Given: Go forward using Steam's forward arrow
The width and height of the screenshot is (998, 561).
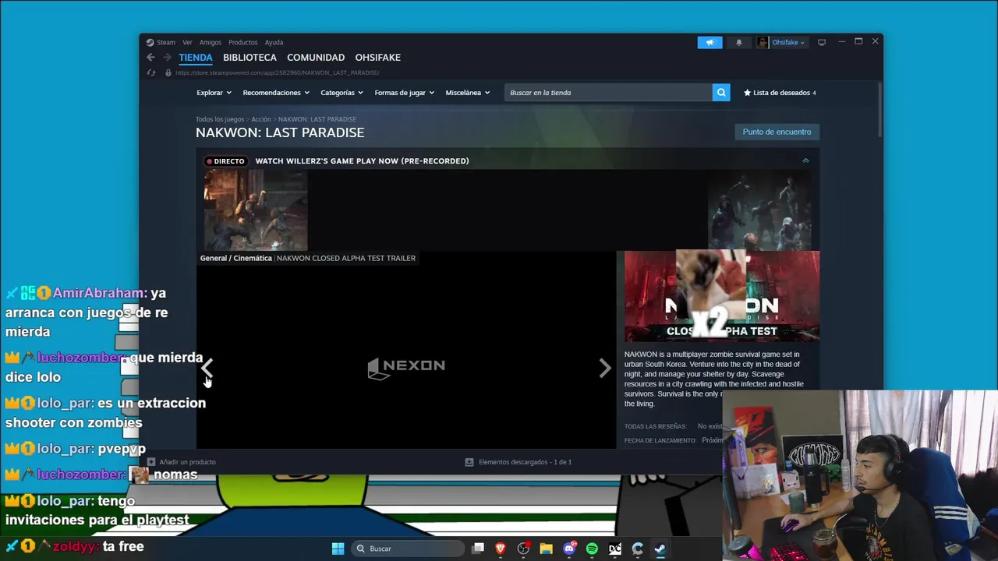Looking at the screenshot, I should click(x=167, y=58).
